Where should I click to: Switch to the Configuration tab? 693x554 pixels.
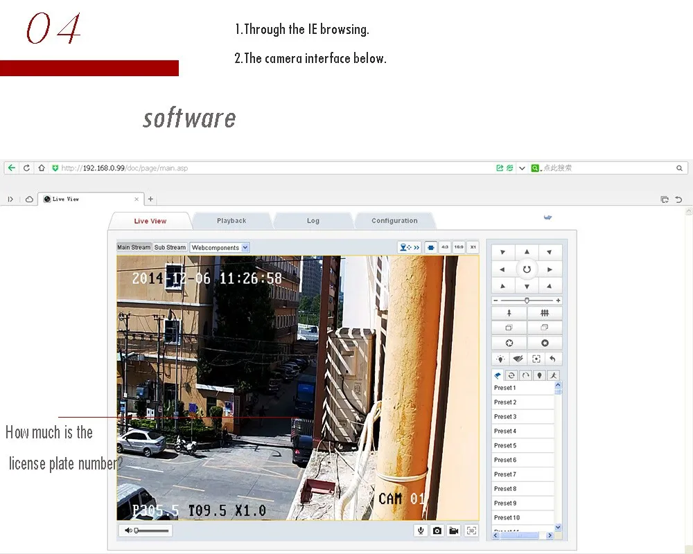coord(394,221)
